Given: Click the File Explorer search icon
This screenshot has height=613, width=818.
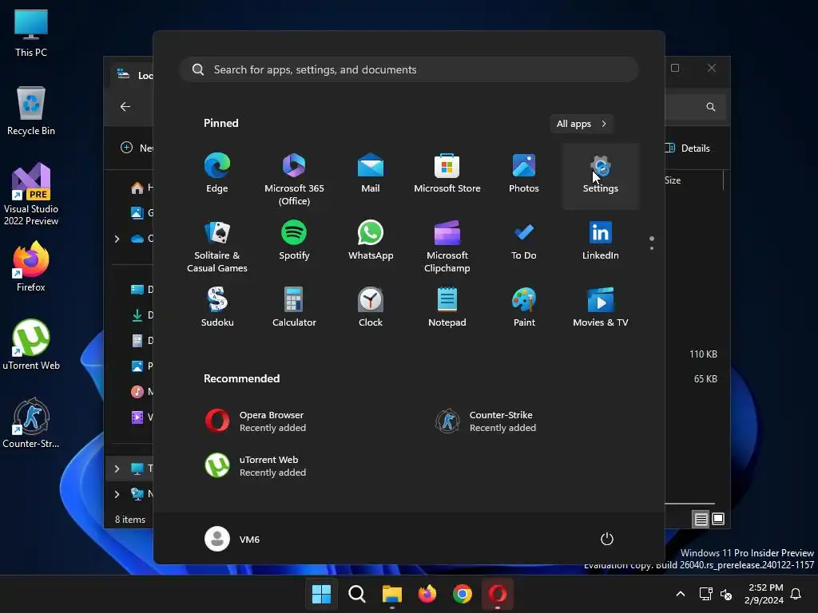Looking at the screenshot, I should 710,107.
